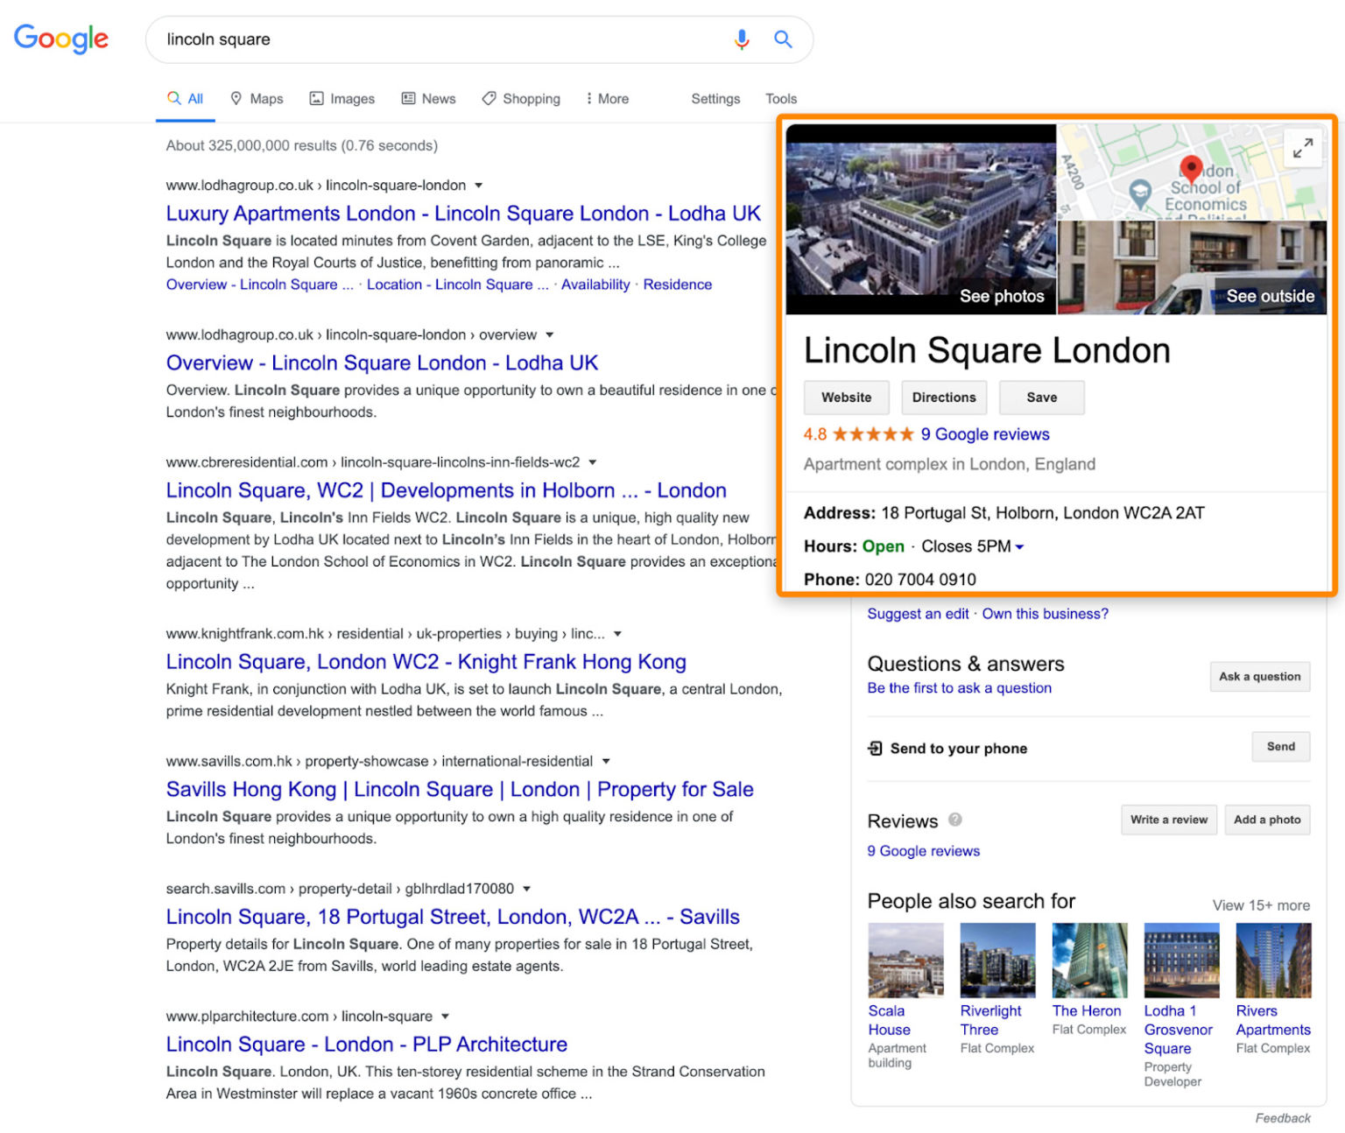This screenshot has height=1133, width=1345.
Task: Open the Lodha 1 Grosvenor Square thumbnail
Action: point(1181,961)
